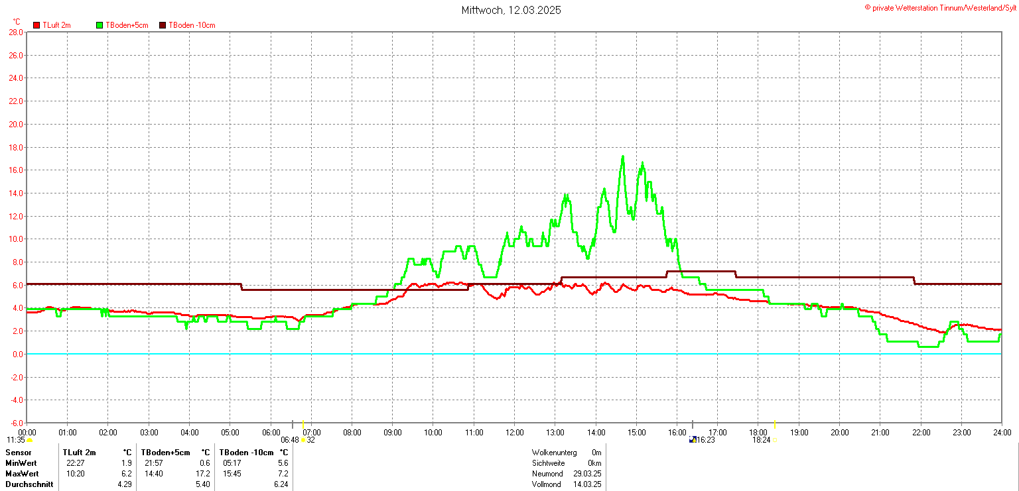1019x491 pixels.
Task: Click the TBoden+5cm max value 17.2
Action: click(x=204, y=474)
